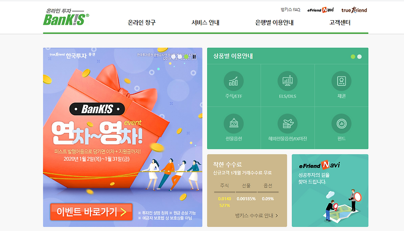This screenshot has height=231, width=404.
Task: Open the 주식/ETF chart icon
Action: [x=233, y=81]
